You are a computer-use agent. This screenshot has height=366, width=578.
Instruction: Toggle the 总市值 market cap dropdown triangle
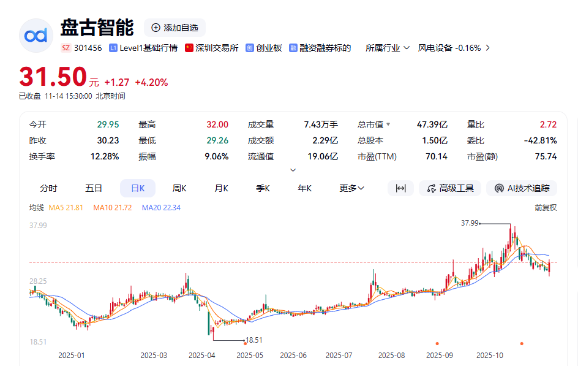click(x=388, y=124)
